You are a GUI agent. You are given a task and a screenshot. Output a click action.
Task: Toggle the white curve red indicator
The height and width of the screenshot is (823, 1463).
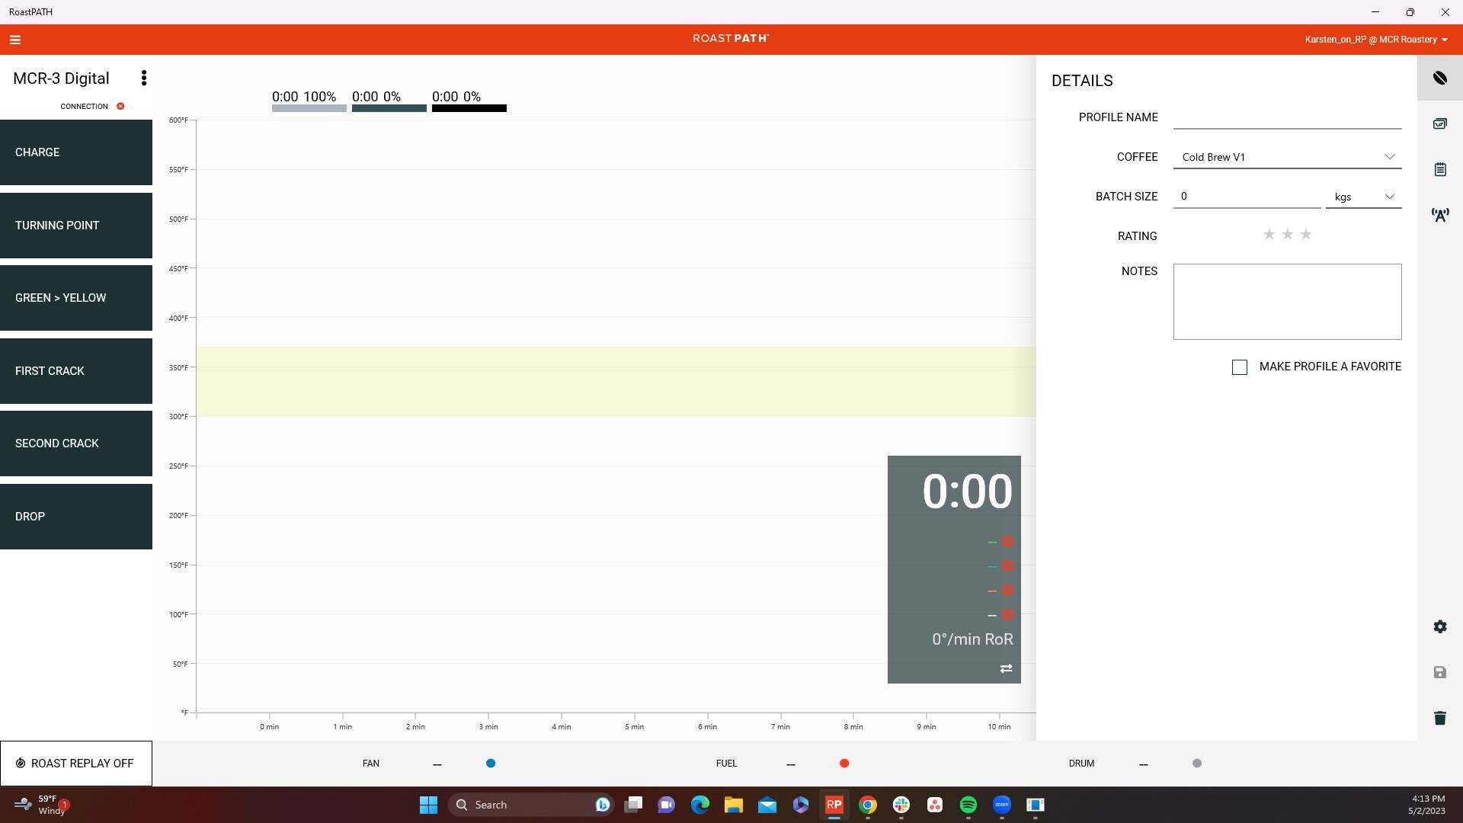click(x=1007, y=615)
